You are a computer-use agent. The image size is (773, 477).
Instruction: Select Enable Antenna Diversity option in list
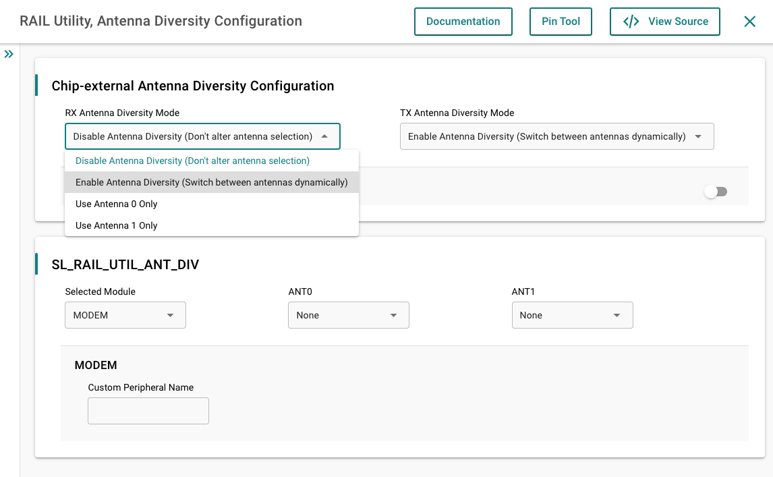(211, 182)
